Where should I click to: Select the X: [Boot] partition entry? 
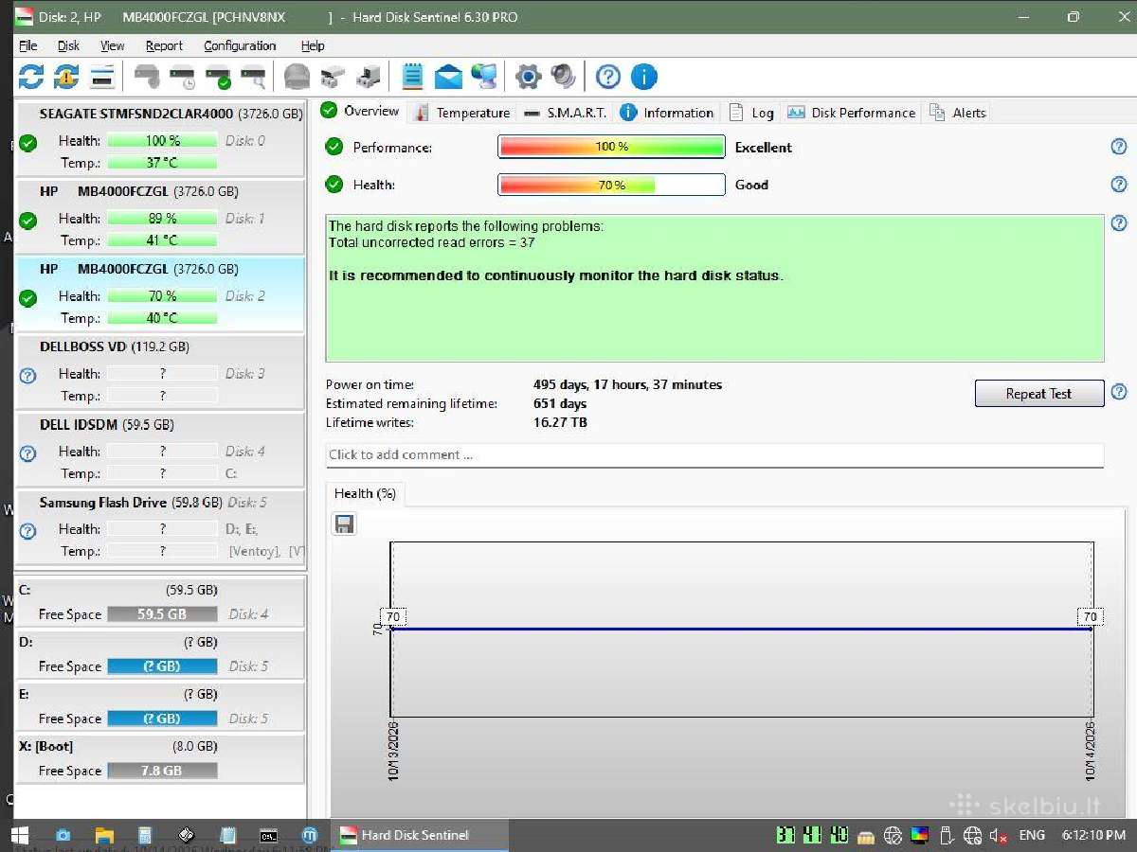(161, 759)
